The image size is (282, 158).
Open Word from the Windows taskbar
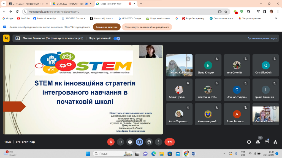coord(194,154)
